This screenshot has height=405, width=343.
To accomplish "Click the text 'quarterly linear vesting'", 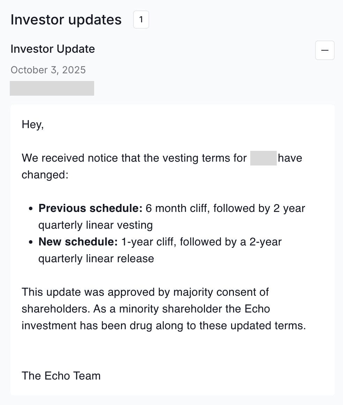I will click(x=96, y=225).
